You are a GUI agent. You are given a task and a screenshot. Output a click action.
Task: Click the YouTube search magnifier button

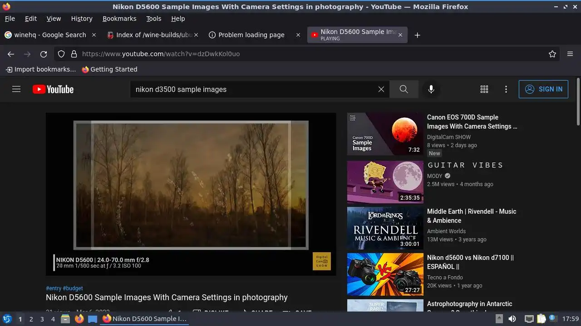tap(404, 89)
